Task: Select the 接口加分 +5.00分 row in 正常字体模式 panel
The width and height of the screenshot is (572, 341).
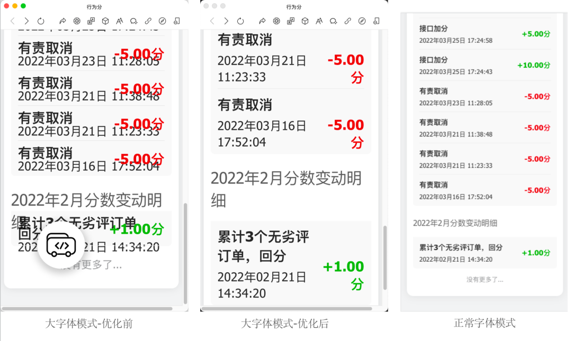Action: tap(485, 34)
